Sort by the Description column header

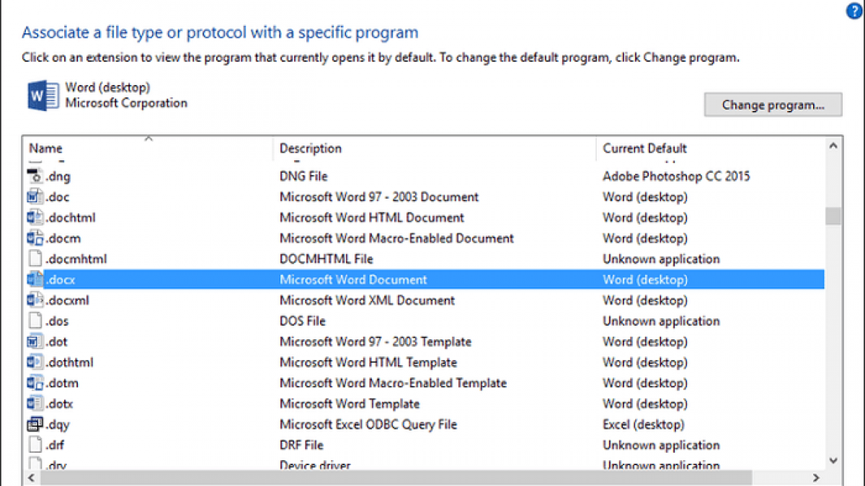311,148
